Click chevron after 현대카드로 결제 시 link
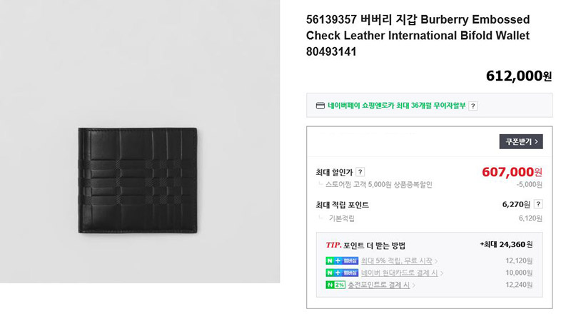 [442, 273]
